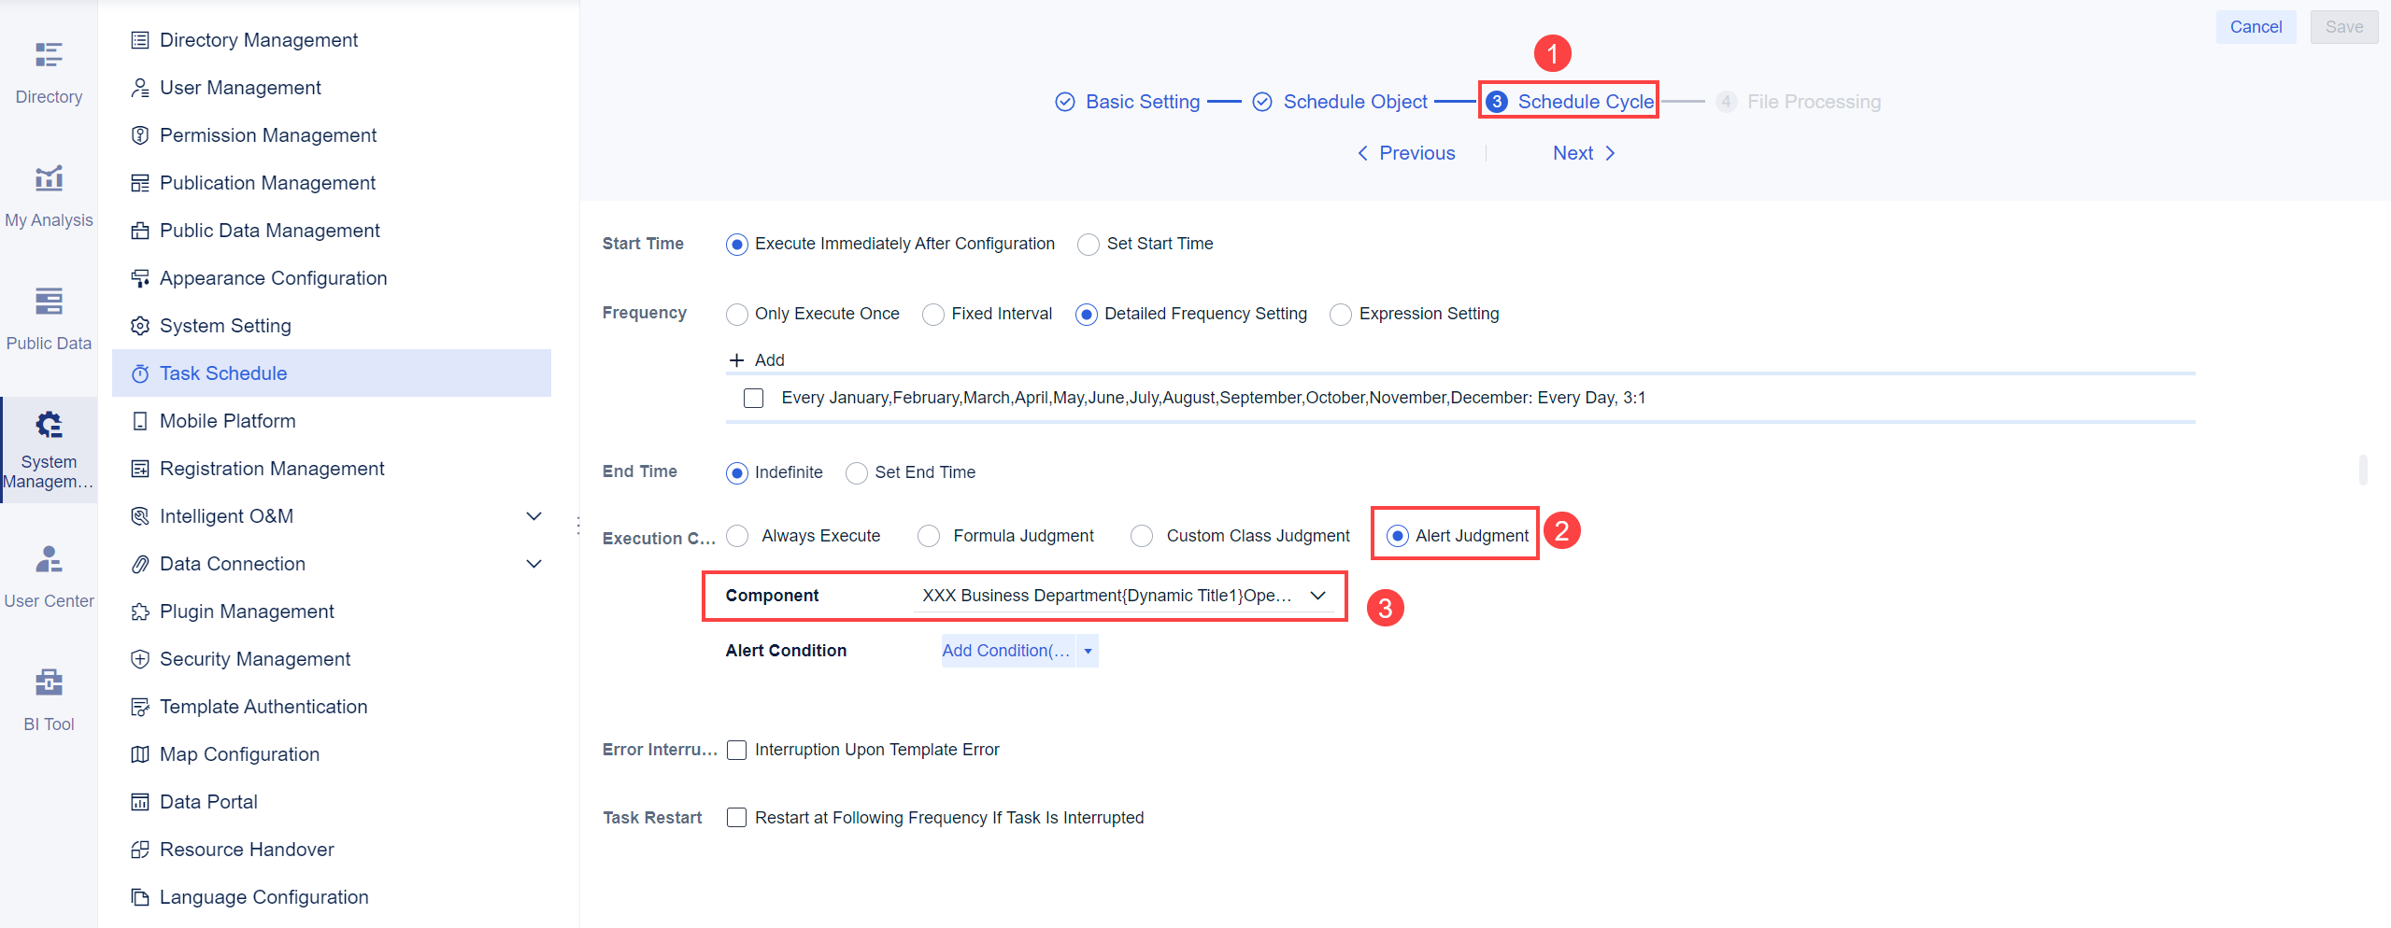Click the Plugin Management puzzle icon

click(x=140, y=612)
